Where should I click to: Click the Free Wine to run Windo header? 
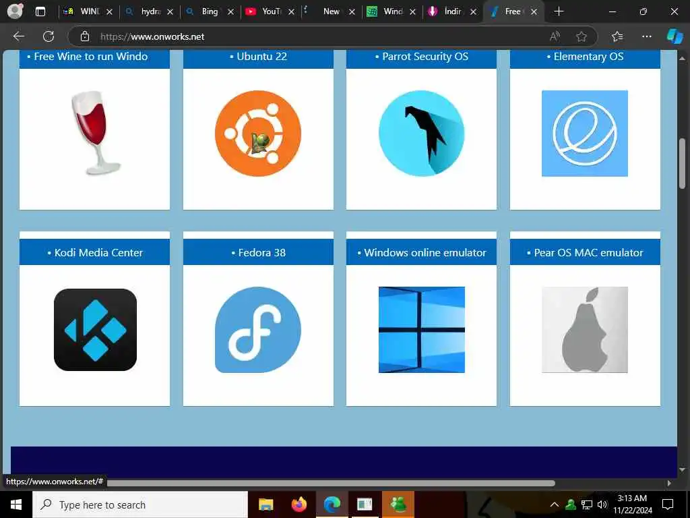[91, 57]
